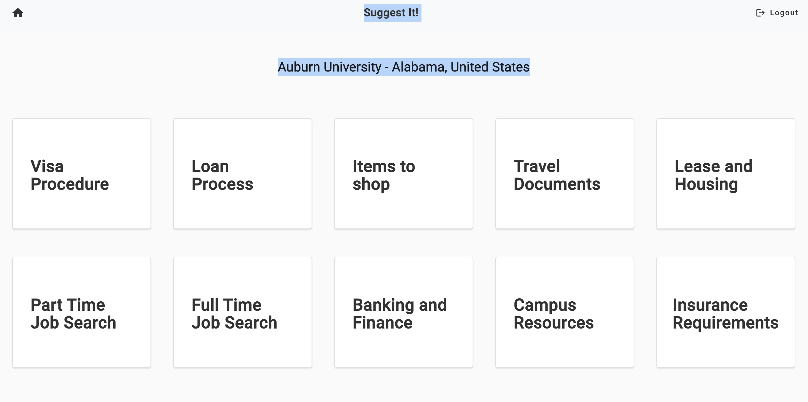
Task: Choose the Full Time Job Search card
Action: [x=242, y=312]
